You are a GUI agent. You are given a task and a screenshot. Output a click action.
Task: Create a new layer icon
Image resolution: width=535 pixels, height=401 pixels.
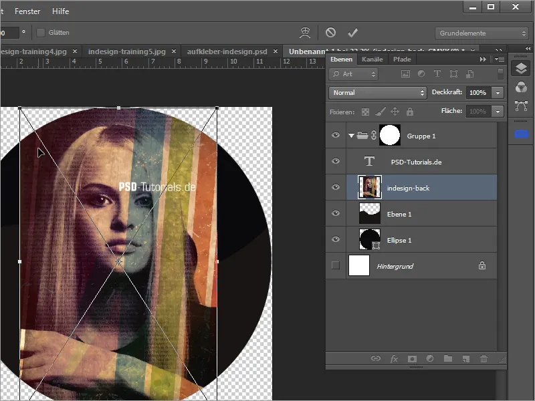pos(466,359)
